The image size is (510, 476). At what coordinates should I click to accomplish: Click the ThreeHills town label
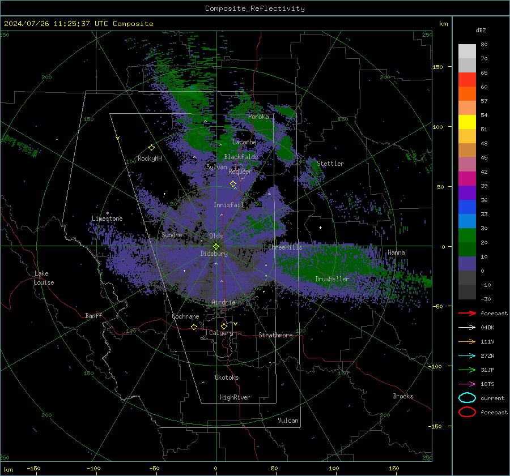click(x=285, y=247)
